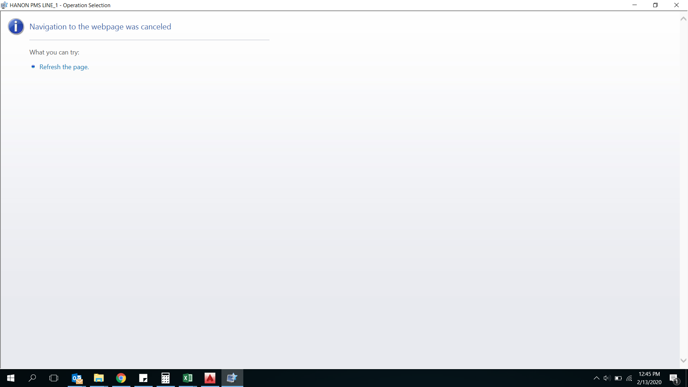Open the volume control in tray
The image size is (688, 387).
coord(607,378)
